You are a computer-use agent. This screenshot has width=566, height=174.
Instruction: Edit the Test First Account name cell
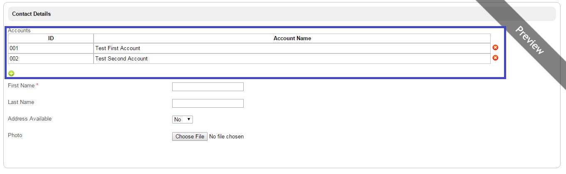(x=292, y=48)
